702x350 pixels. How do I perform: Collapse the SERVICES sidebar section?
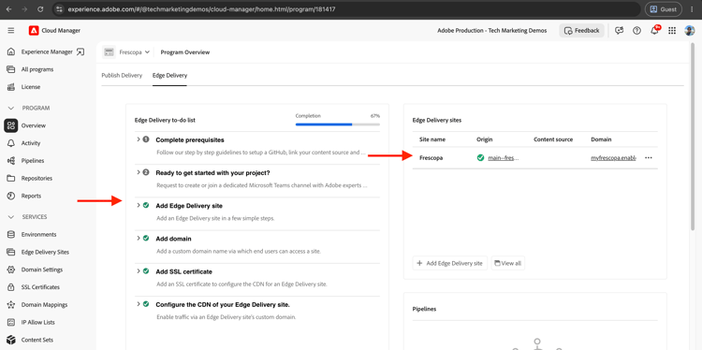(x=11, y=217)
